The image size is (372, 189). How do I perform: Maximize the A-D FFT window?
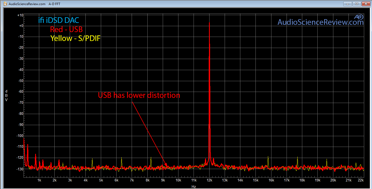point(356,4)
